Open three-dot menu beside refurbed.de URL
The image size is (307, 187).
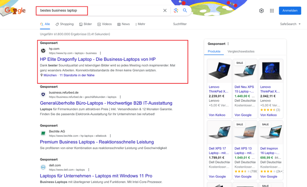(120, 97)
